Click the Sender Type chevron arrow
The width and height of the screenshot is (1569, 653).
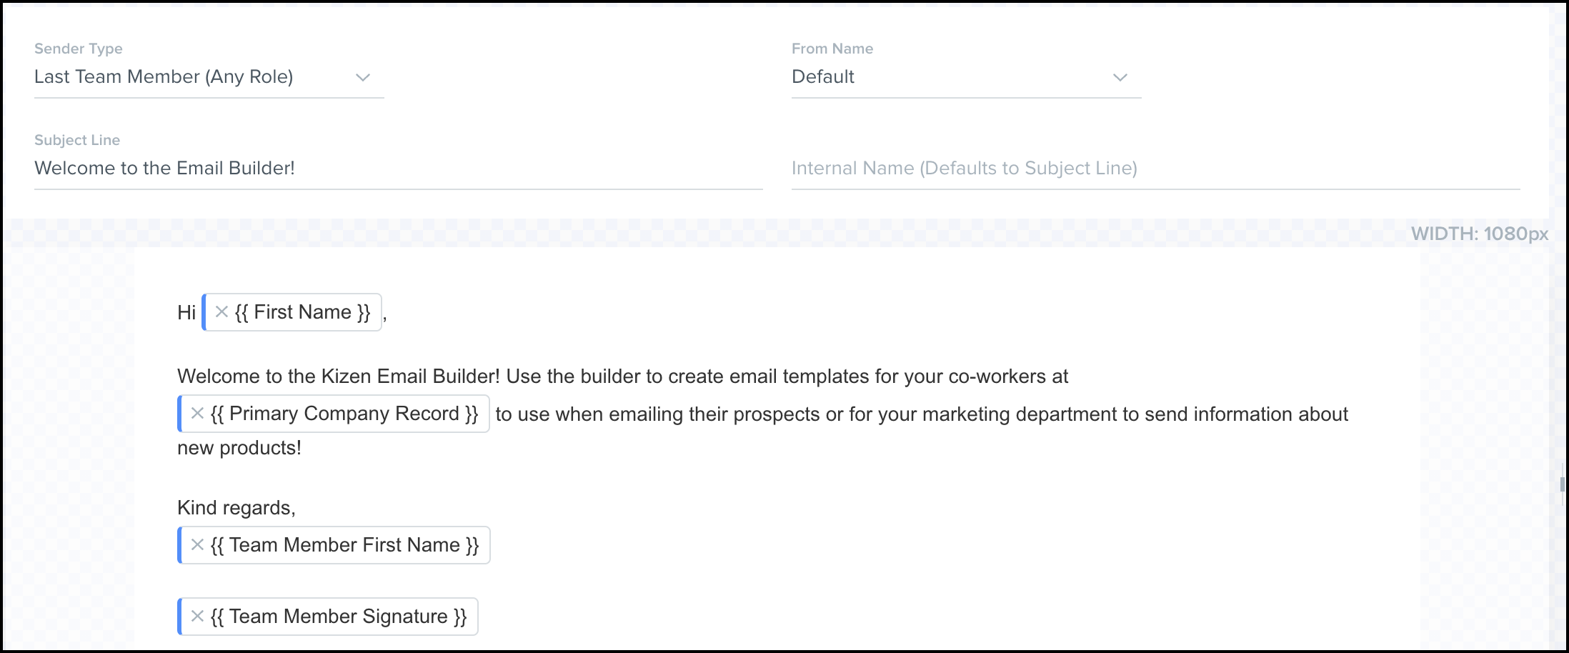pyautogui.click(x=363, y=76)
